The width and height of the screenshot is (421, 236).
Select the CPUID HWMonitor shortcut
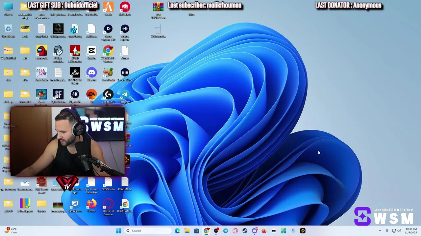[75, 54]
